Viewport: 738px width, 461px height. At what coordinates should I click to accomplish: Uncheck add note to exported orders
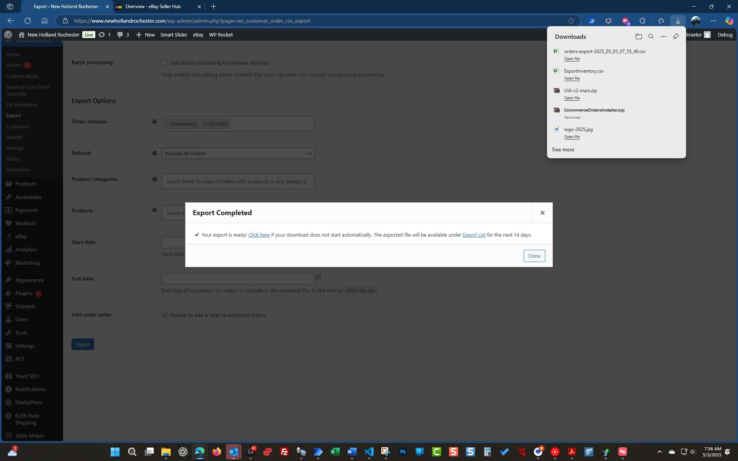165,315
